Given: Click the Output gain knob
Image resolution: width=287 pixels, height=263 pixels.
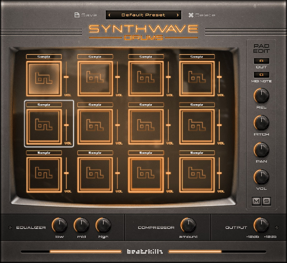Looking at the screenshot, I should [x=262, y=225].
